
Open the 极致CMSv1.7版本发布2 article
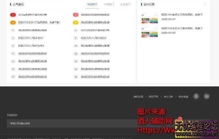coord(93,38)
